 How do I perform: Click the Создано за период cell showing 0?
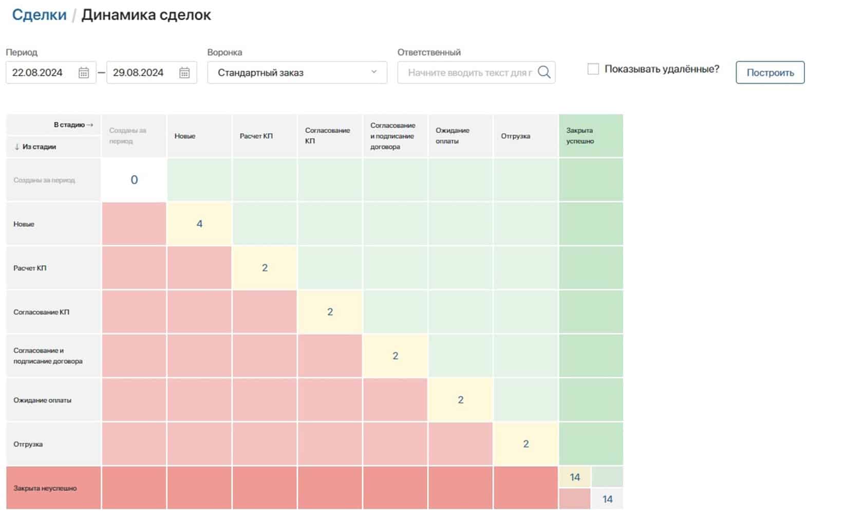coord(134,180)
